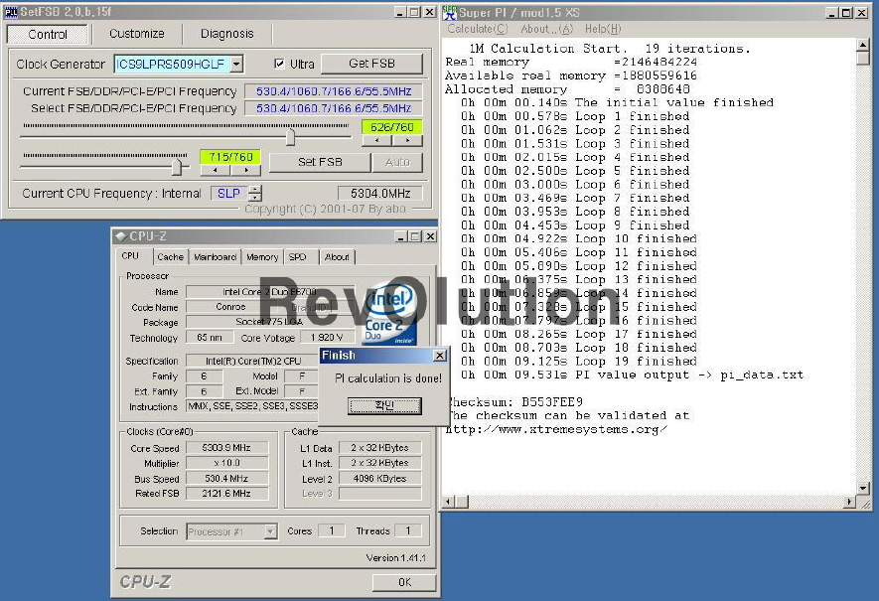Image resolution: width=879 pixels, height=601 pixels.
Task: Toggle the Ultra checkbox
Action: [x=279, y=64]
